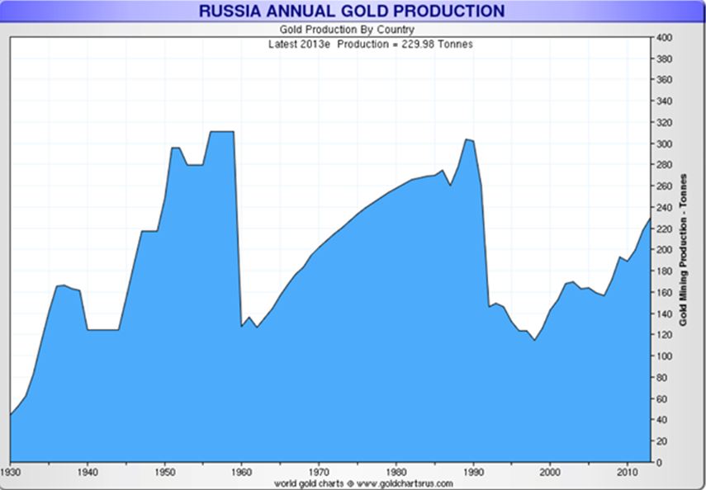Click the lowest point of the late-1990s dip
Image resolution: width=706 pixels, height=490 pixels.
point(534,340)
